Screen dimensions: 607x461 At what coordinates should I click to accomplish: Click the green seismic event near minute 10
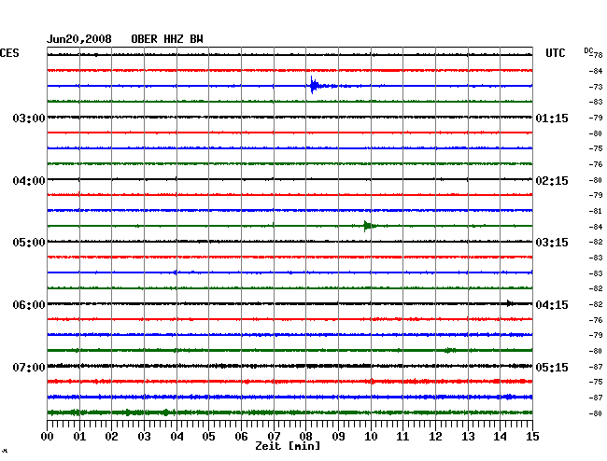(x=369, y=226)
